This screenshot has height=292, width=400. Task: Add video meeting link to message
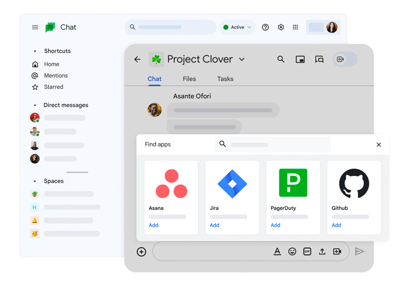[337, 252]
